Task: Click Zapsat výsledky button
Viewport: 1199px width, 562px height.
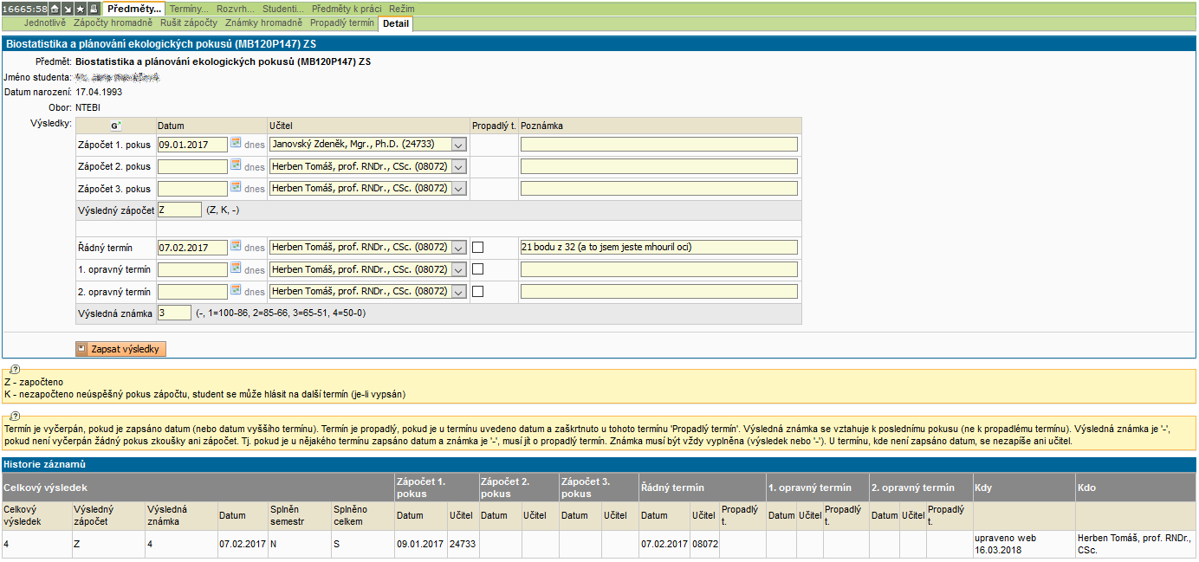Action: [120, 349]
